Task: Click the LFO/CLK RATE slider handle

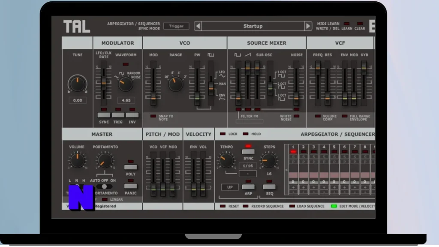Action: (x=104, y=82)
